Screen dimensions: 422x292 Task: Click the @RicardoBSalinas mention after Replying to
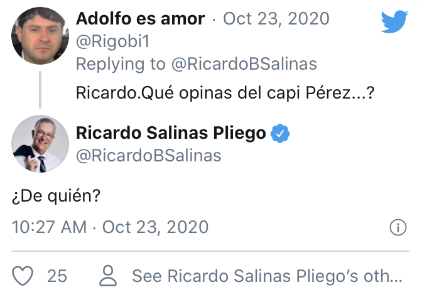(244, 64)
